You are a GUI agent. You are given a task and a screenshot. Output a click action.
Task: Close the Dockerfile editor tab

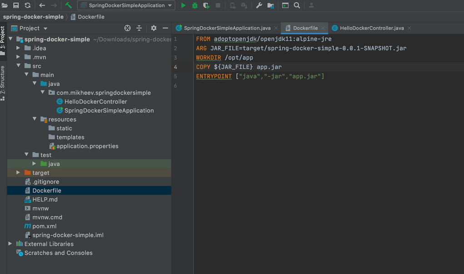coord(323,28)
